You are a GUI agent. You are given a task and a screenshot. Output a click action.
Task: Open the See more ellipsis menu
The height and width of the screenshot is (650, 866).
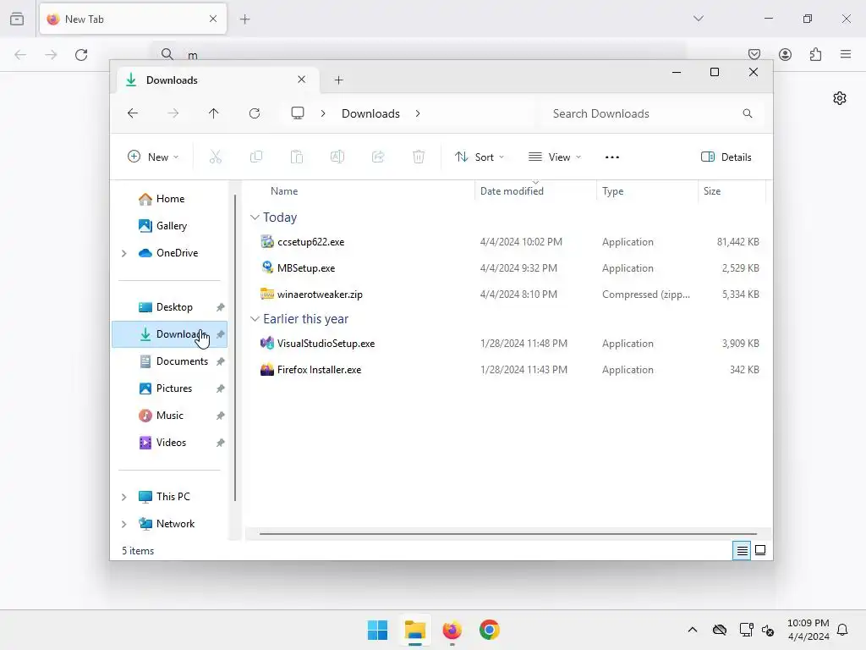click(x=612, y=157)
